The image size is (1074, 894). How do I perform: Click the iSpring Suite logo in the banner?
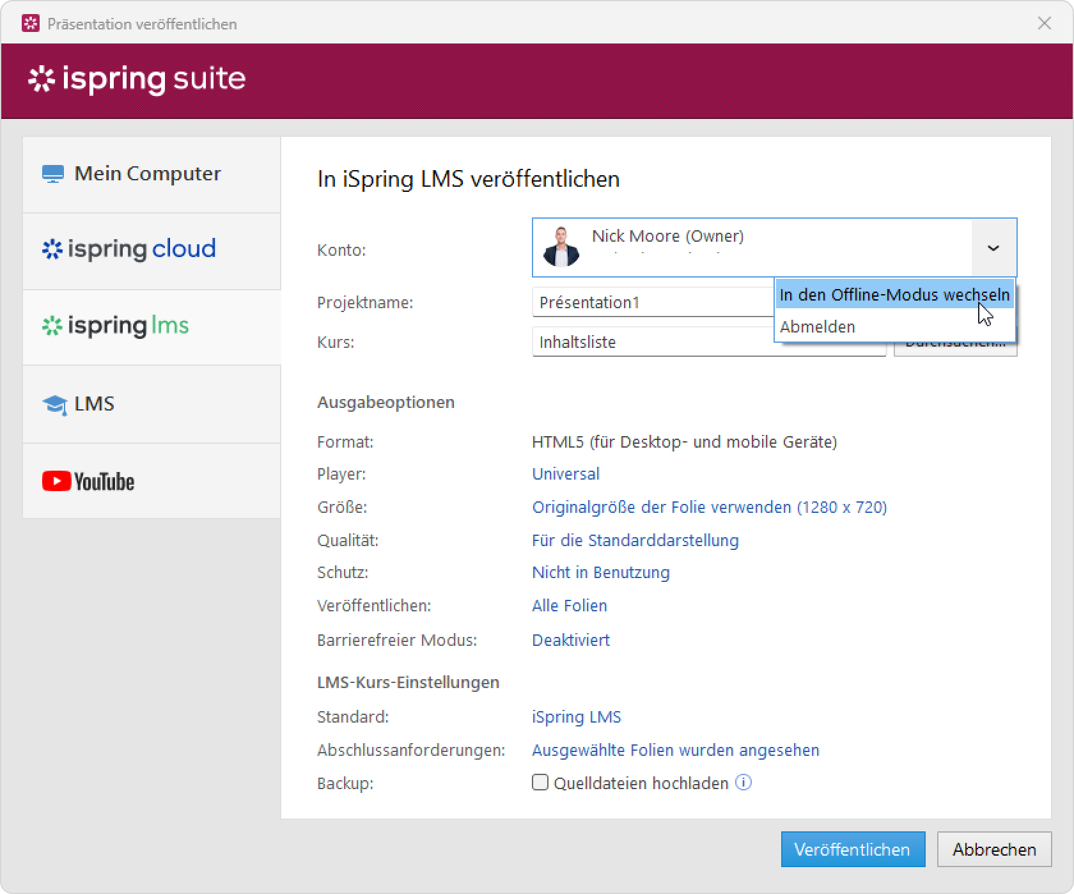pyautogui.click(x=137, y=79)
